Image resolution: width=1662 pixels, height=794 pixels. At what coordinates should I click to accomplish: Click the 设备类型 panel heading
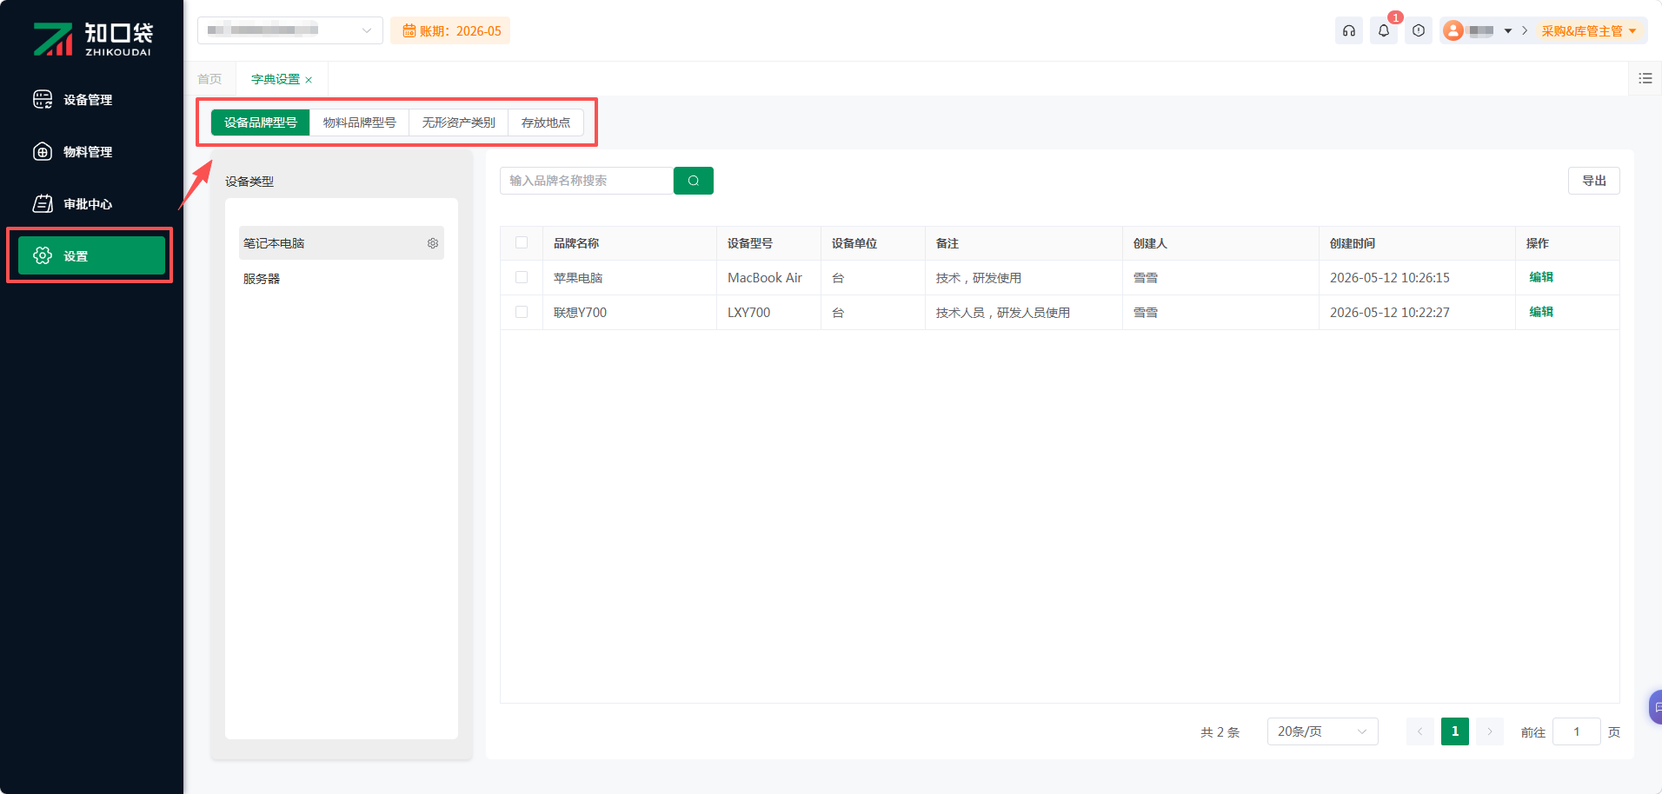pos(249,182)
